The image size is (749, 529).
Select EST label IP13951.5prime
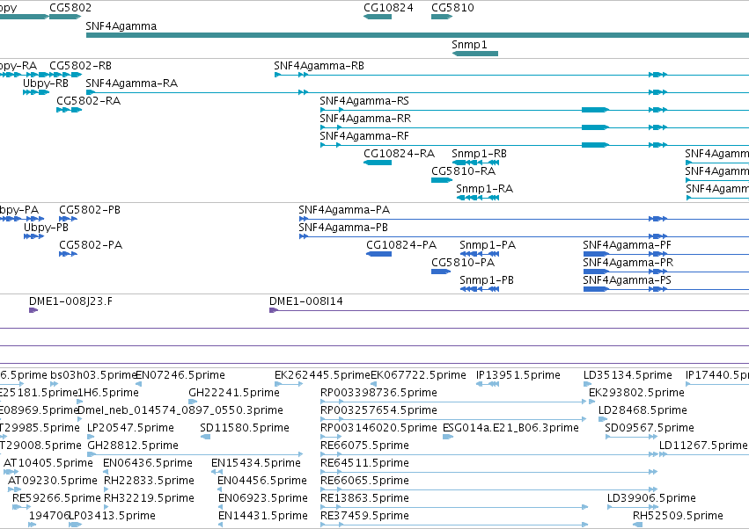518,375
